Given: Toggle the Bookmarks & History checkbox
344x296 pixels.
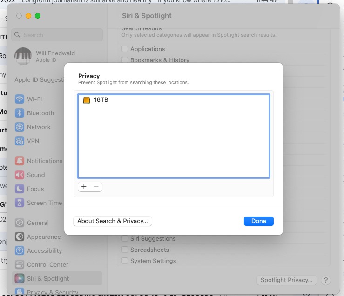Looking at the screenshot, I should (125, 60).
